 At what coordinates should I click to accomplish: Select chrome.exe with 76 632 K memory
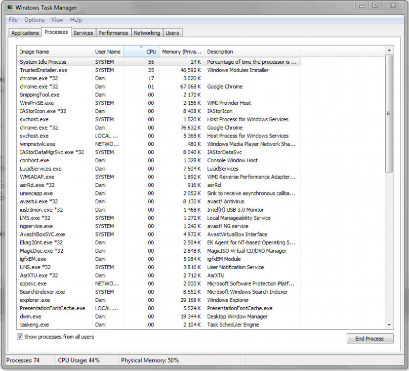[159, 128]
